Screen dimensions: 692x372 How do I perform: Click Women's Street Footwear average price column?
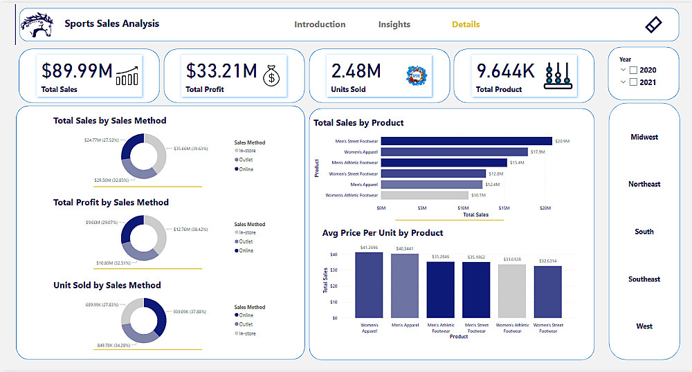point(547,292)
